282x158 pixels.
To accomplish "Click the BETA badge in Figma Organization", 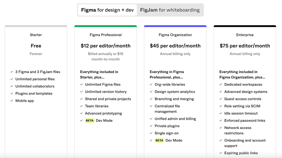I will click(x=159, y=140).
